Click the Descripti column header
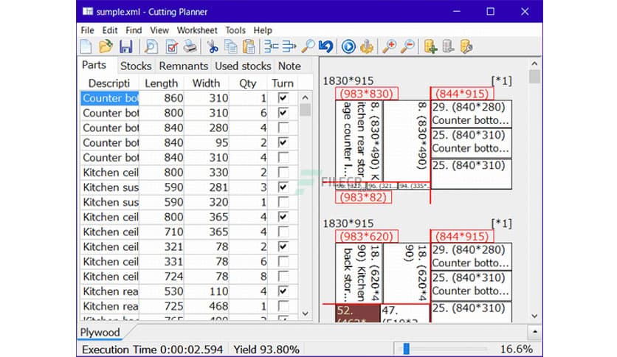This screenshot has width=617, height=357. coord(109,83)
